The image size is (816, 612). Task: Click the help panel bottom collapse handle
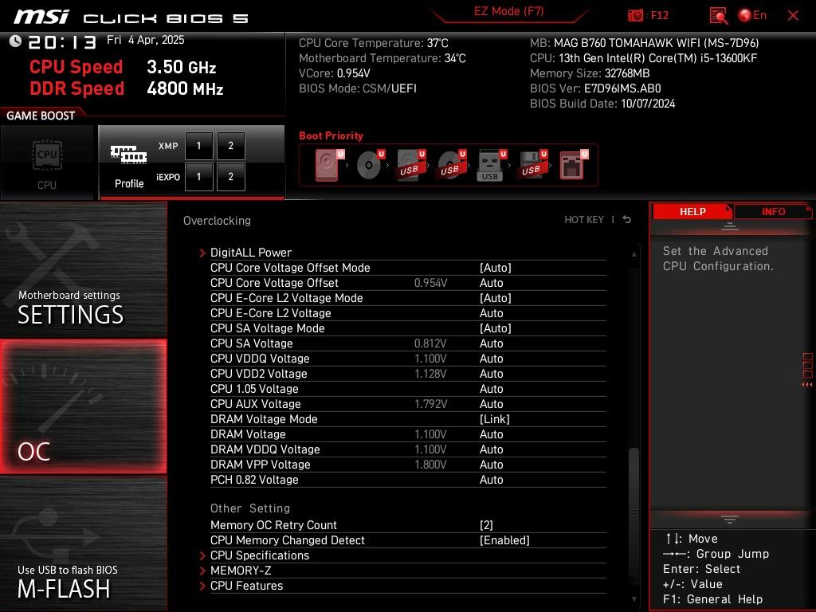(x=730, y=519)
